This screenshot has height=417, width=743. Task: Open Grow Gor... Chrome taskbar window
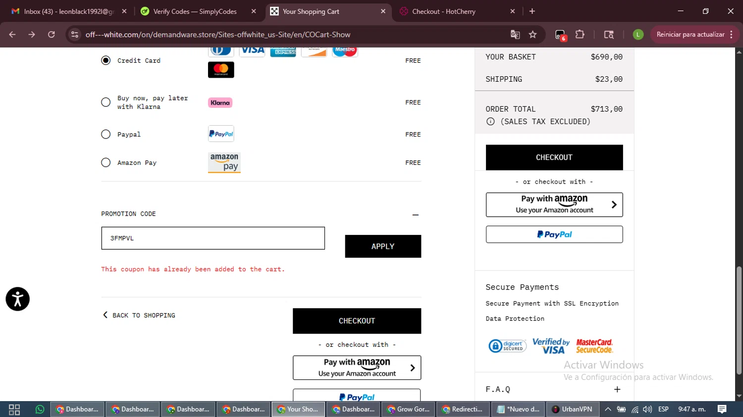(x=408, y=410)
